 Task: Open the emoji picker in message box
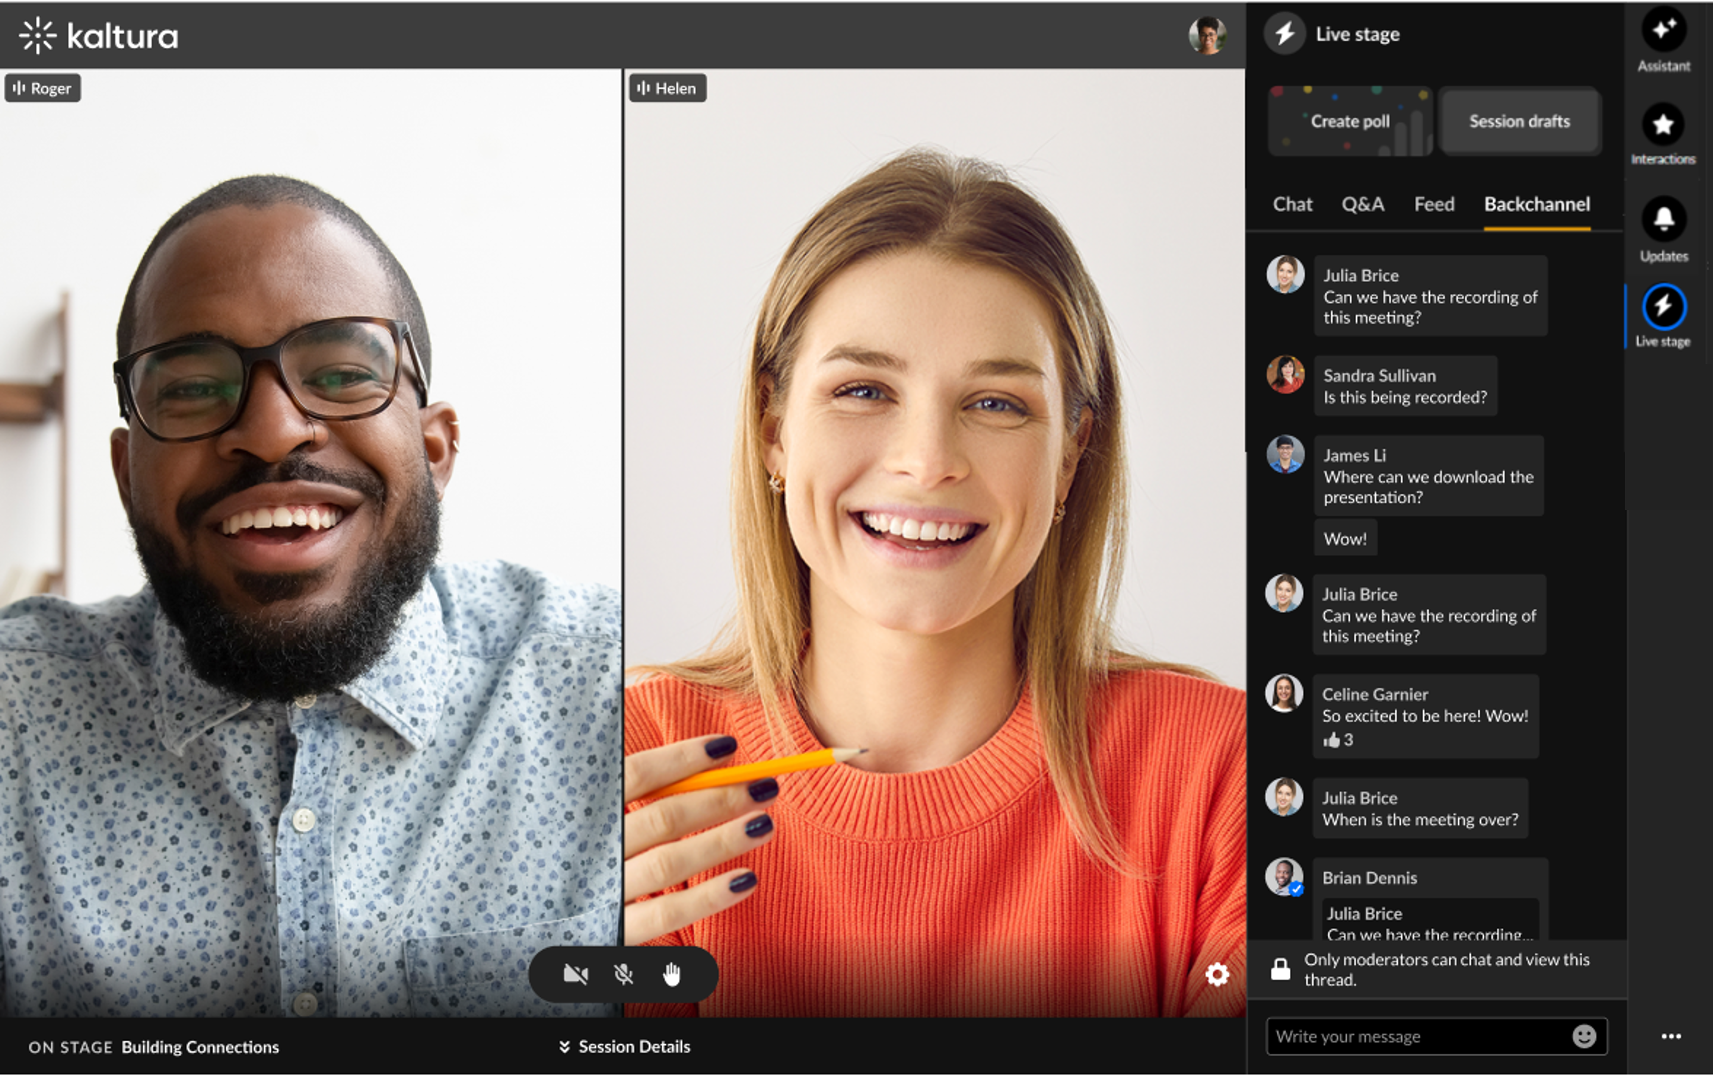(1584, 1037)
